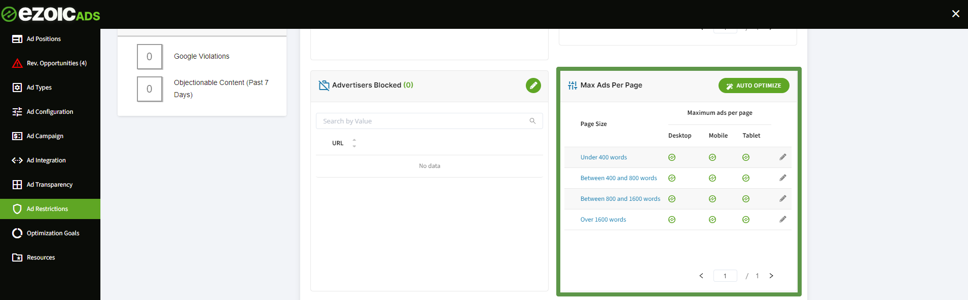Open Optimization Goals section

53,233
